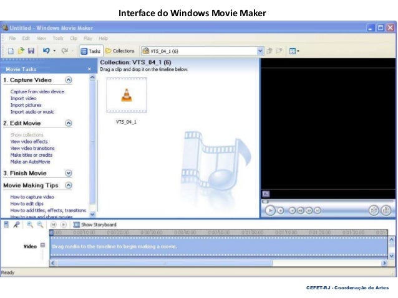Viewport: 398px width, 298px height.
Task: Open the Tools menu
Action: (x=58, y=38)
